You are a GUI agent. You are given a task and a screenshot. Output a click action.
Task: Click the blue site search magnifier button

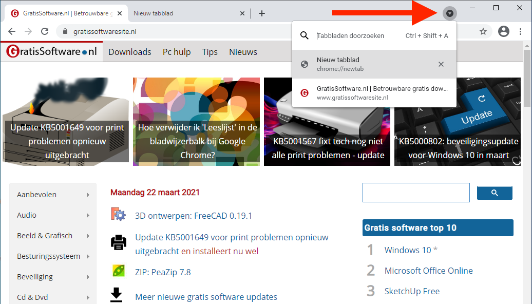[x=495, y=193]
